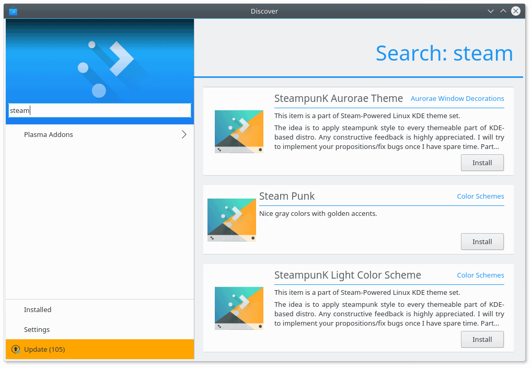The height and width of the screenshot is (368, 532).
Task: Open the SteampunK Light Color Scheme thumbnail
Action: coord(239,308)
